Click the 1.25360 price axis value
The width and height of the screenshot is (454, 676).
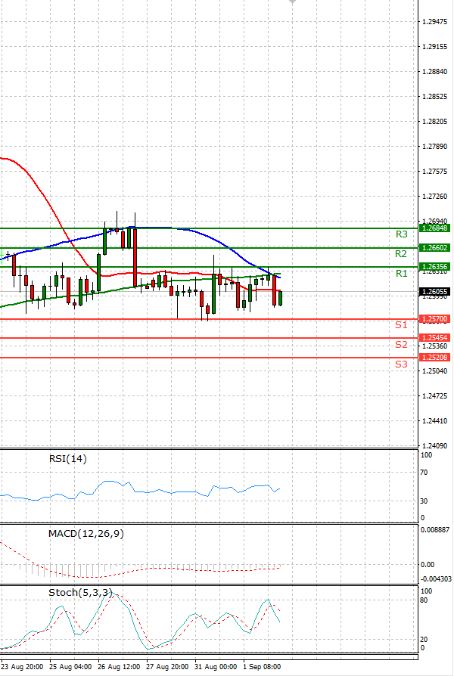pyautogui.click(x=435, y=346)
